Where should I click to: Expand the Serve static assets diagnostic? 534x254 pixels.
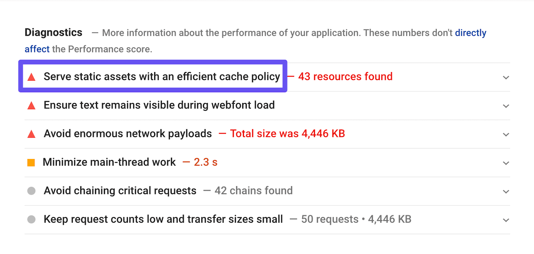click(506, 77)
